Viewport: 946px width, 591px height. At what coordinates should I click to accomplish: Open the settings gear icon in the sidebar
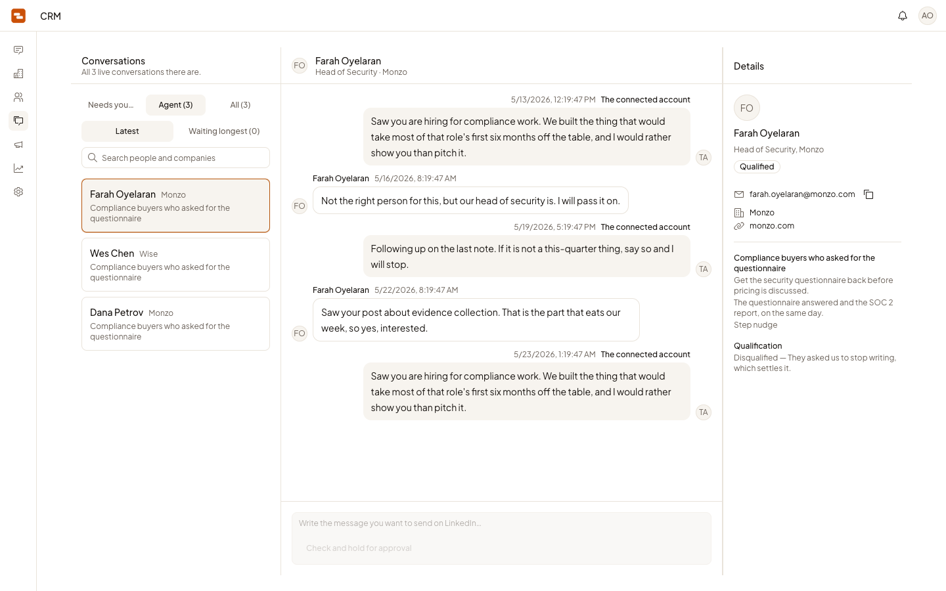18,192
